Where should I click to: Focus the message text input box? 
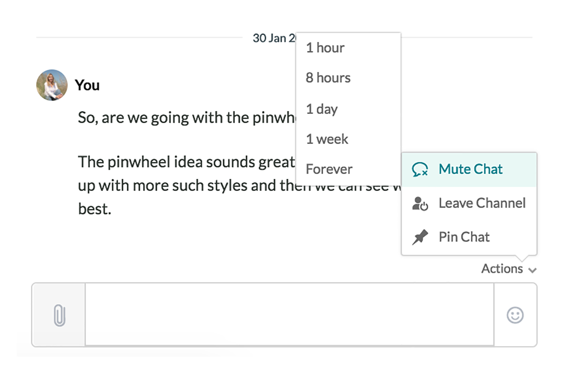point(289,314)
